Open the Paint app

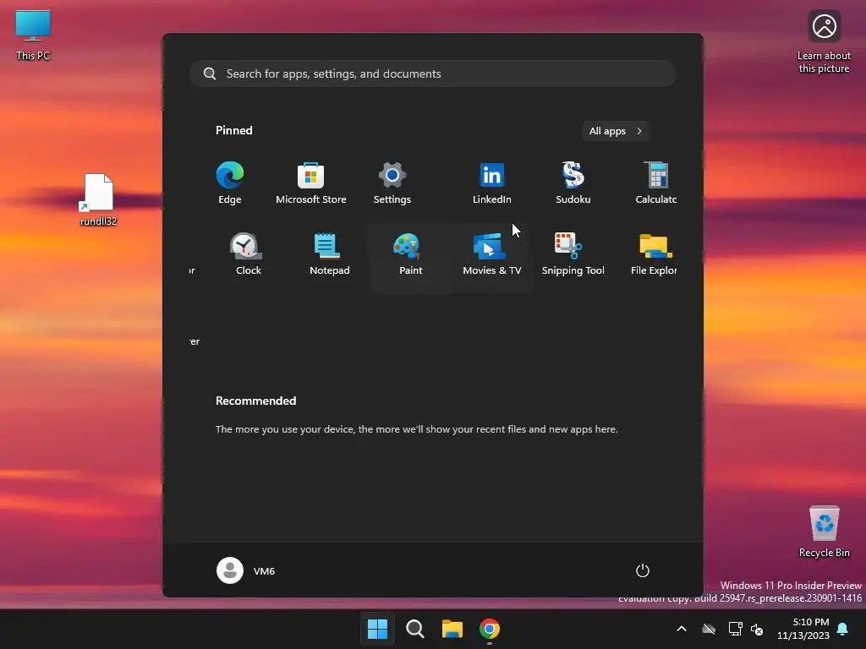(410, 254)
